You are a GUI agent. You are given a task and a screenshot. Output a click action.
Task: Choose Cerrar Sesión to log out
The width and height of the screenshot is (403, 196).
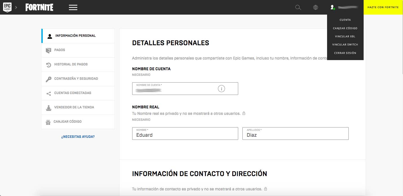pos(345,53)
